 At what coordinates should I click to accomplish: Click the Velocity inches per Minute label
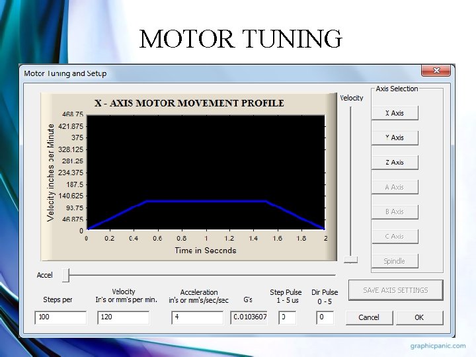coord(51,173)
